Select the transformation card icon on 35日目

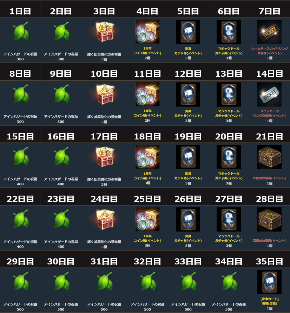[x=269, y=282]
